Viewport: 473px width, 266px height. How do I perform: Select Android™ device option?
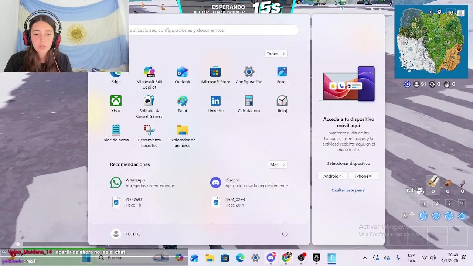[333, 176]
